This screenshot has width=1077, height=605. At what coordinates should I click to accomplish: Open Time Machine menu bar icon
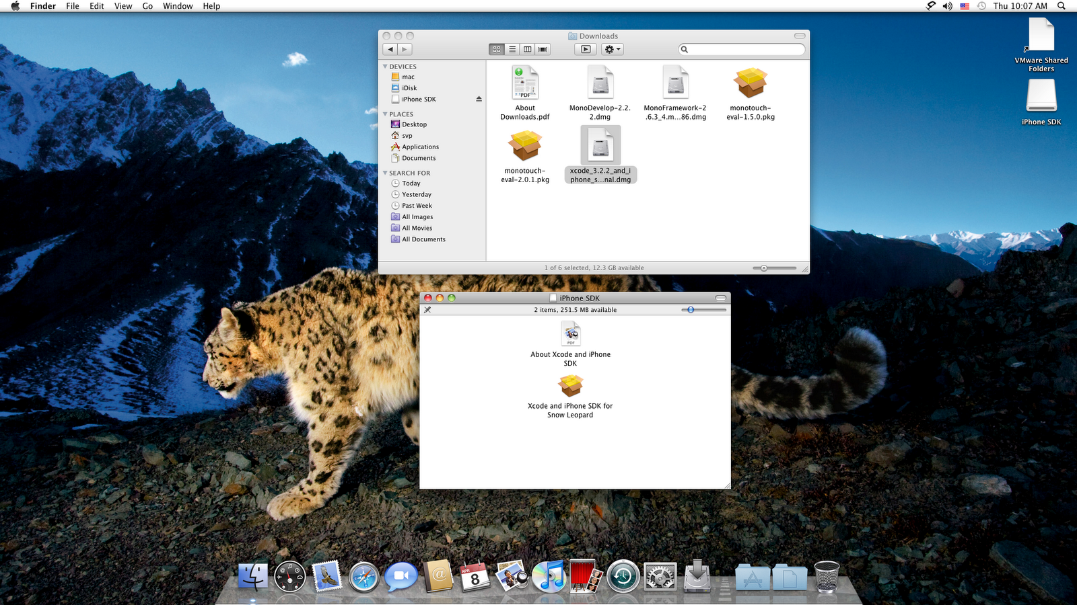pyautogui.click(x=981, y=6)
